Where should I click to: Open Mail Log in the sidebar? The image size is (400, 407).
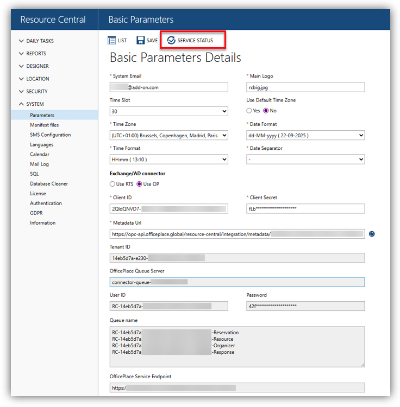pyautogui.click(x=39, y=164)
